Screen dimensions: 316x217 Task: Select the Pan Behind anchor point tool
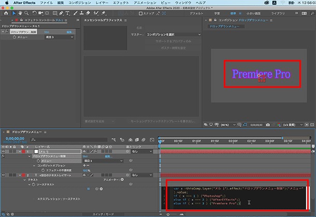tap(47, 13)
